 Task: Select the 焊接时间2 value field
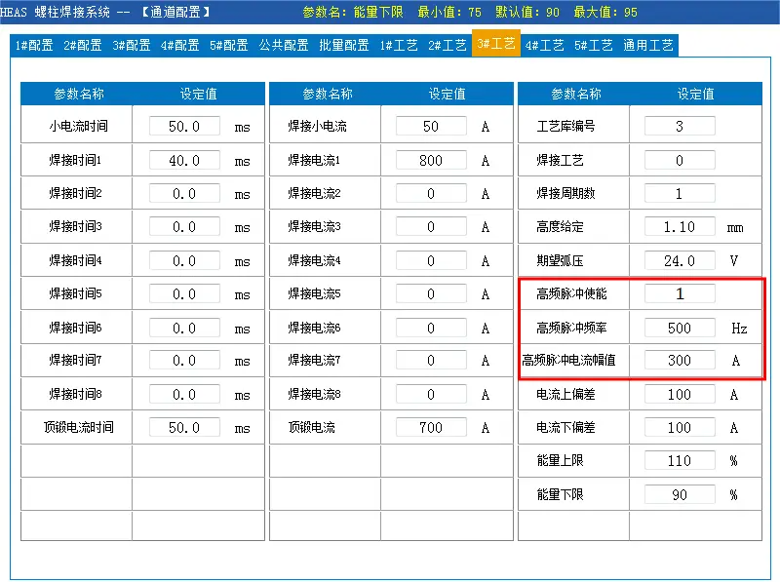coord(184,193)
